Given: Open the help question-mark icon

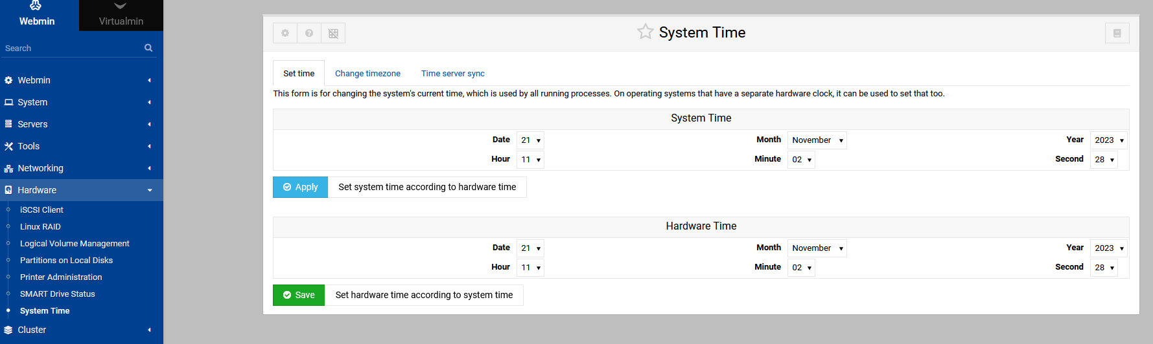Looking at the screenshot, I should tap(309, 33).
